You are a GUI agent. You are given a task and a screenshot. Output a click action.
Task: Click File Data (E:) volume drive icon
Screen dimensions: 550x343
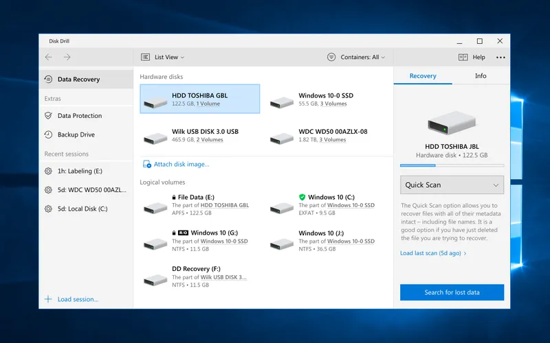click(x=155, y=208)
